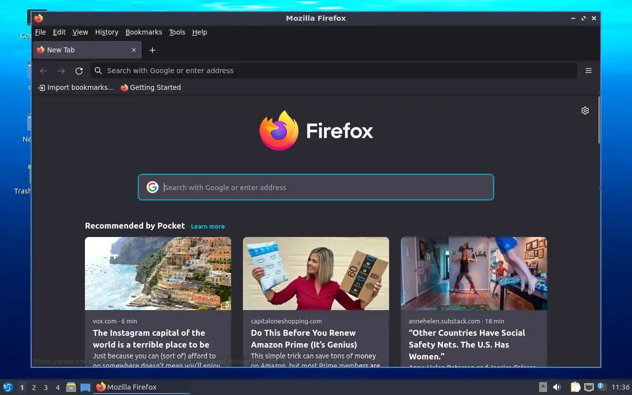Viewport: 632px width, 395px height.
Task: Switch to workspace 4 in the taskbar
Action: point(57,388)
